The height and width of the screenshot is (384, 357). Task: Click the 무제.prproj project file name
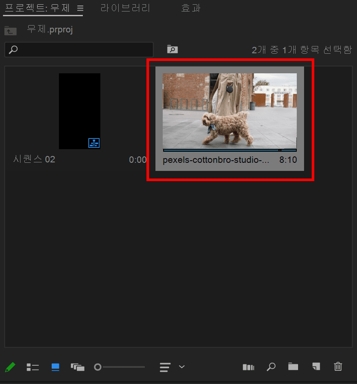pyautogui.click(x=50, y=29)
